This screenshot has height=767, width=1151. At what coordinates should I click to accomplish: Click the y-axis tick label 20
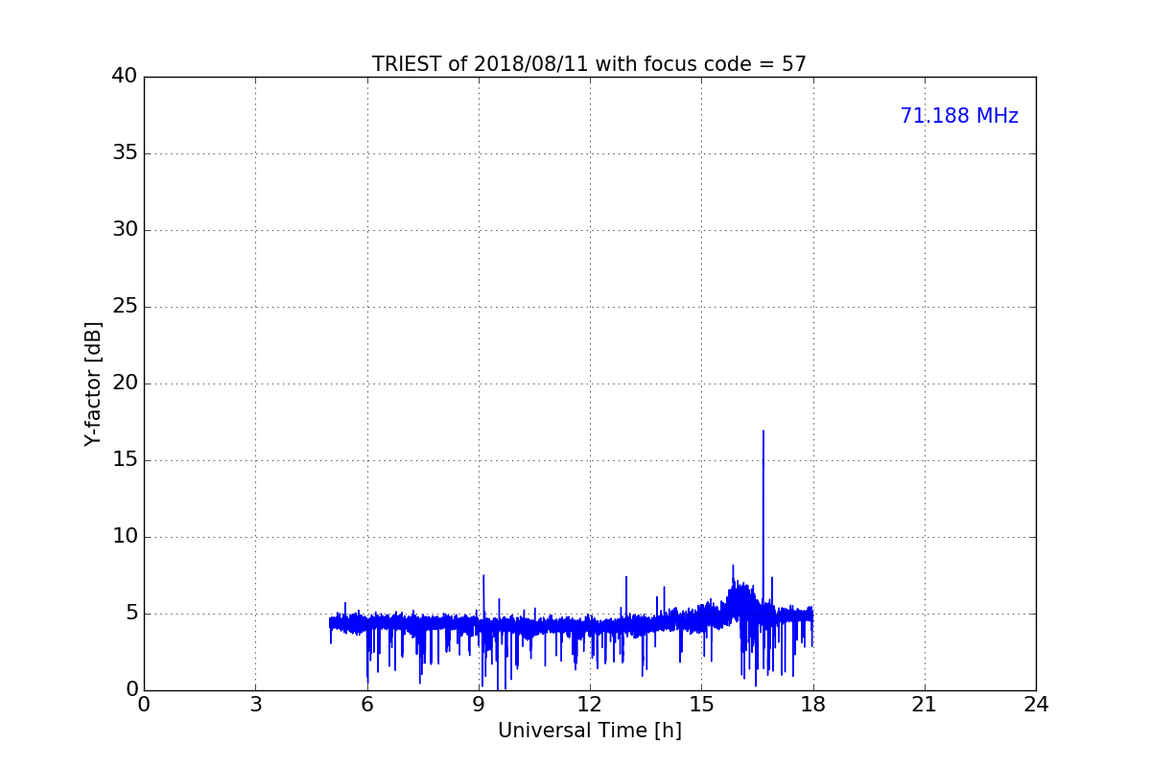(125, 383)
